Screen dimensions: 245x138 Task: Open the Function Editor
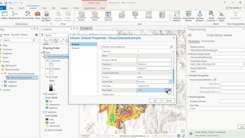(222, 16)
